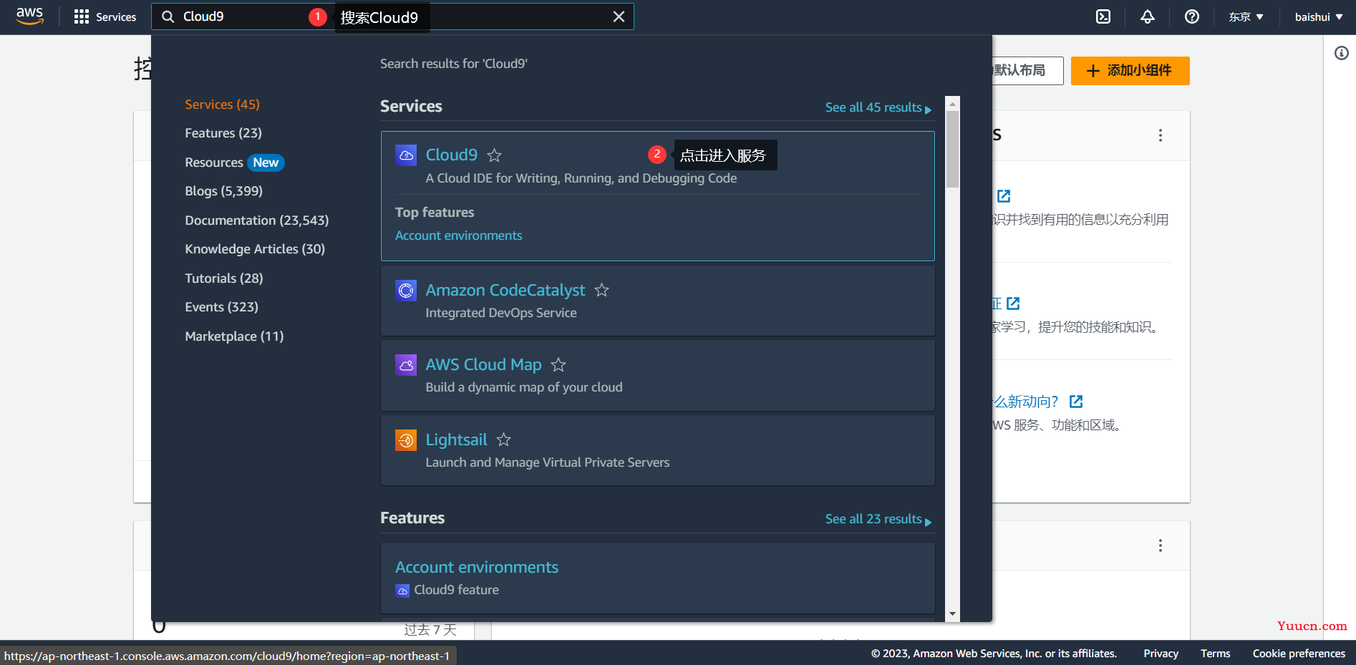Open the info panel circle icon

click(x=1341, y=53)
